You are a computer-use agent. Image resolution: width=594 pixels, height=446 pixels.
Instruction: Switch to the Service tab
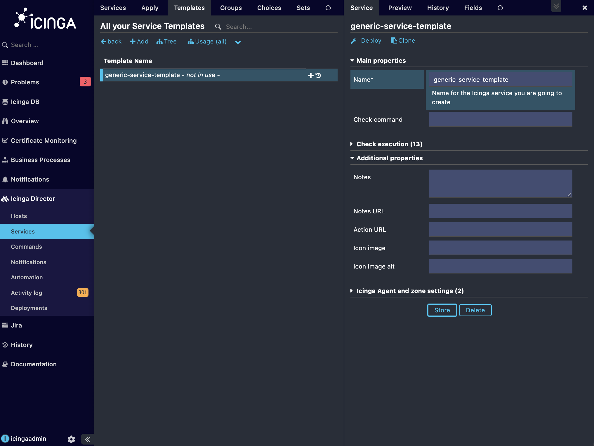point(362,8)
